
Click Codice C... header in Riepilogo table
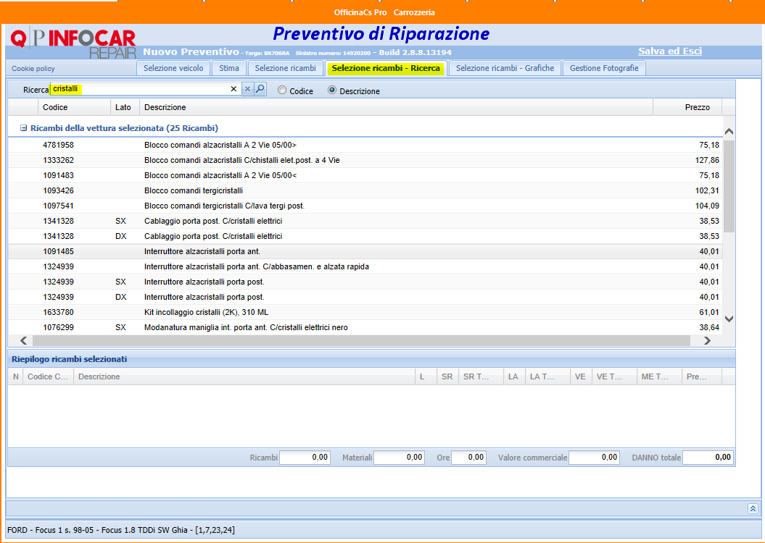(48, 376)
